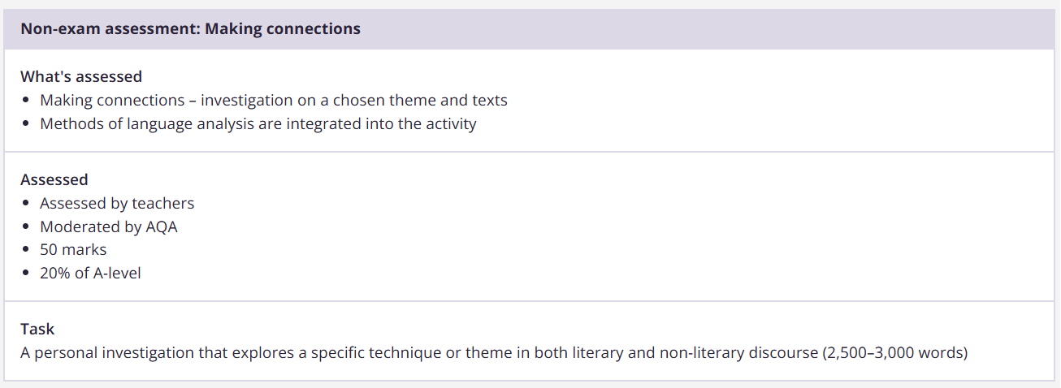This screenshot has height=388, width=1061.
Task: Click the "(2,500–3,000 words)" word count text
Action: [x=894, y=354]
